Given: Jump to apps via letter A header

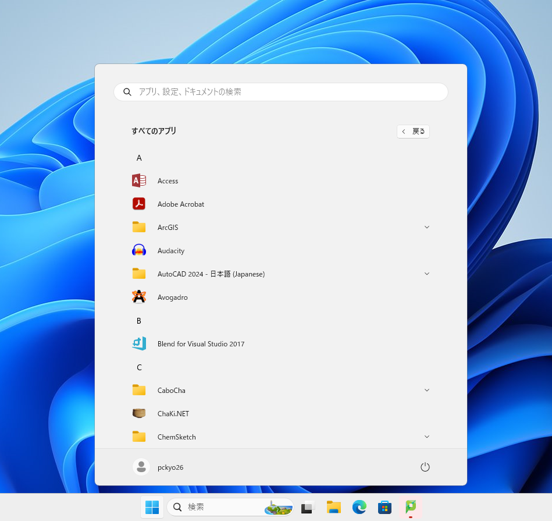Looking at the screenshot, I should coord(139,158).
